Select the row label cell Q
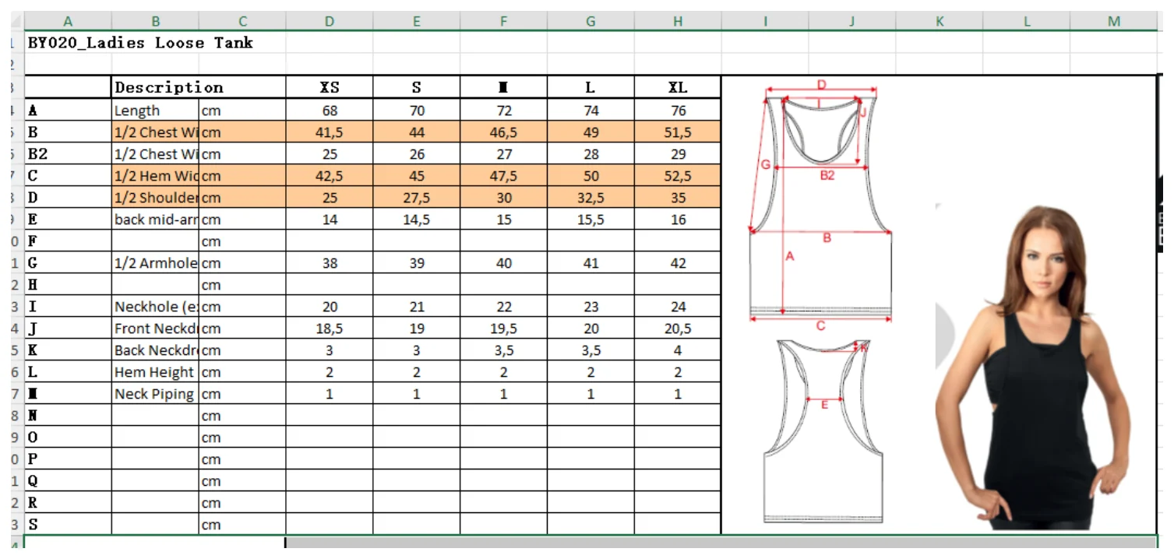Viewport: 1174px width, 559px height. (68, 481)
